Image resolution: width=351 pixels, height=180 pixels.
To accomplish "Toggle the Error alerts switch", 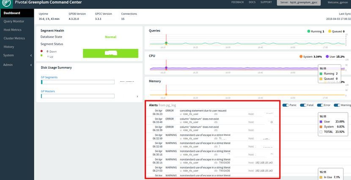I will coord(320,105).
